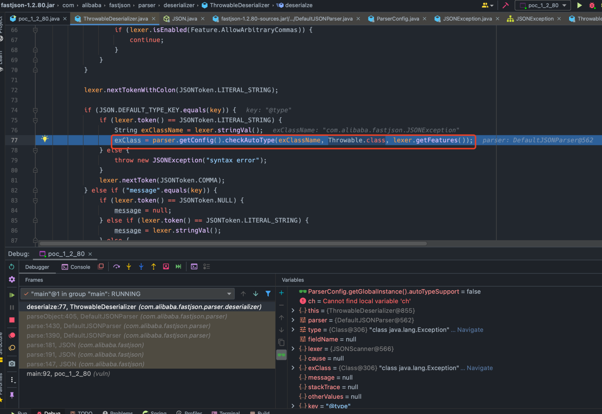Screen dimensions: 602x414
Task: Click Navigate link for the 'exClass' variable
Action: (x=480, y=368)
